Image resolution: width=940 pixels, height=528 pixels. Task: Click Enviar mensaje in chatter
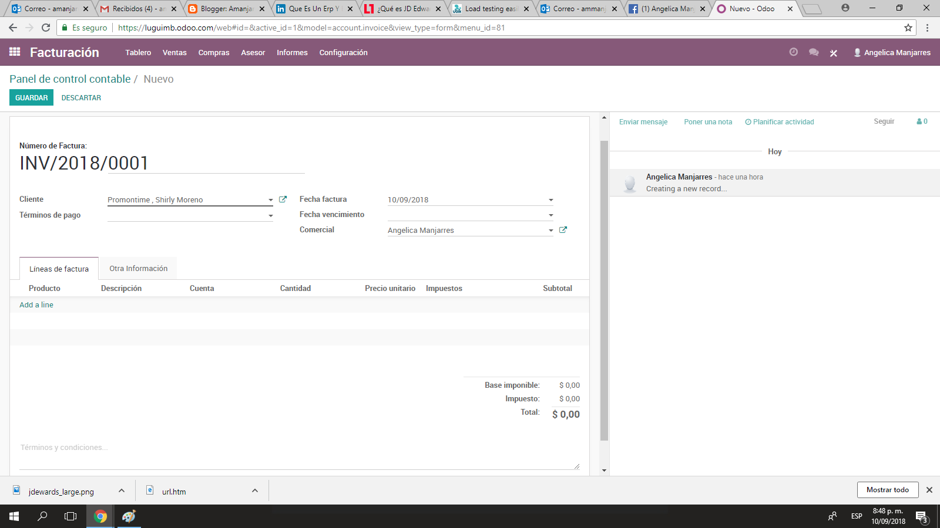coord(643,122)
